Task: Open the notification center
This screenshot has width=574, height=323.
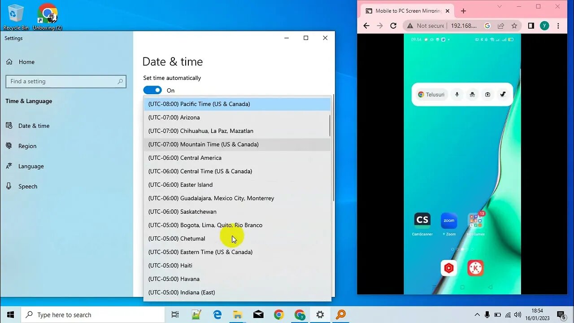Action: [561, 314]
